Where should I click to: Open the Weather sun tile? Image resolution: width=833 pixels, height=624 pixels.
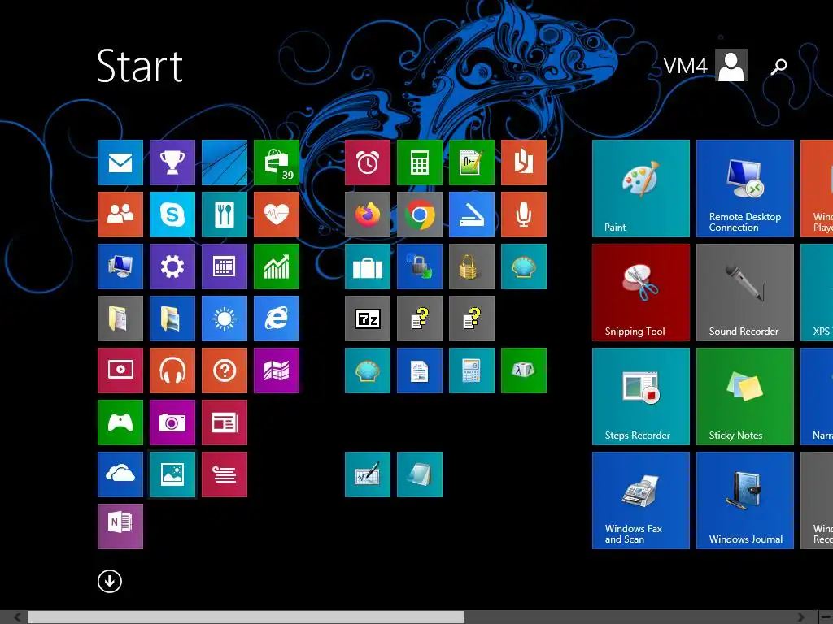pos(225,318)
